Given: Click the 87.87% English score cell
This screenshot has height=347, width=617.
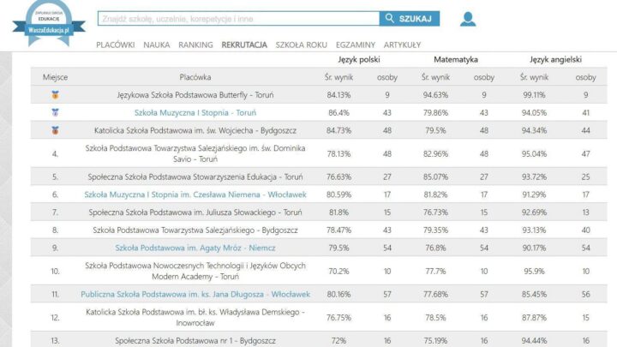Looking at the screenshot, I should pos(534,317).
